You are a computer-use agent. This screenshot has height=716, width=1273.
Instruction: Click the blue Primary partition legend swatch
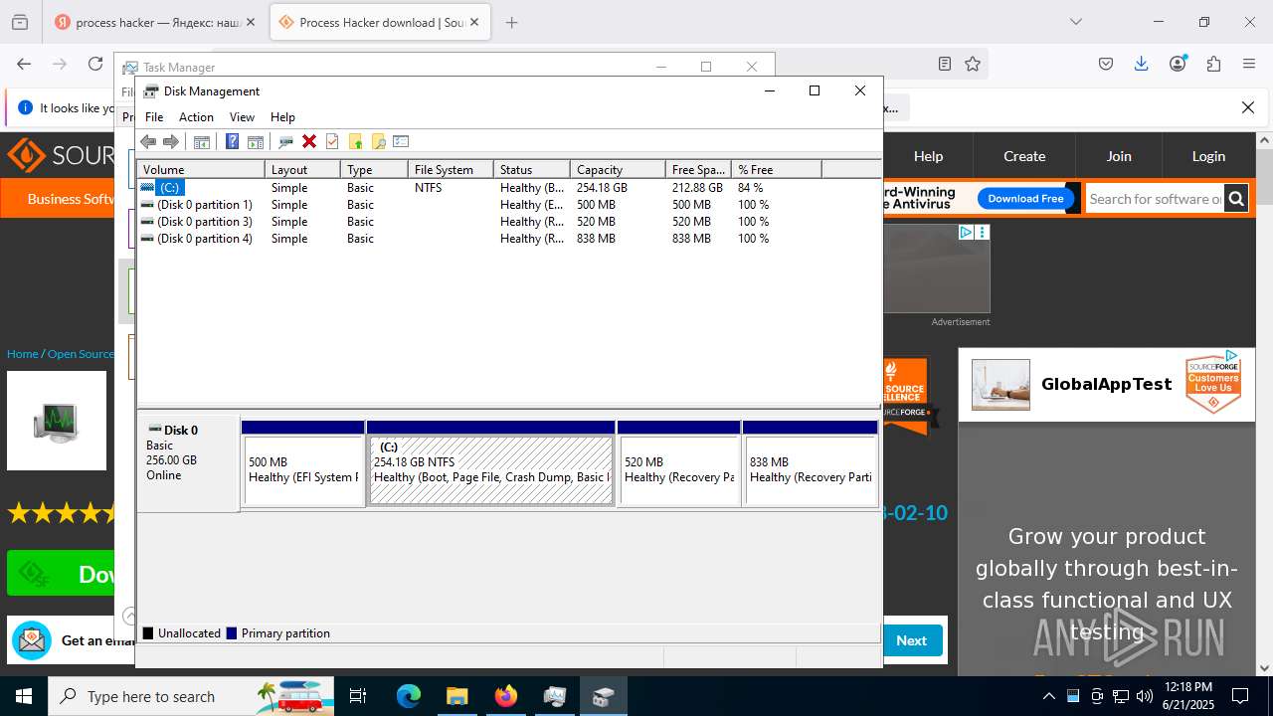coord(232,633)
